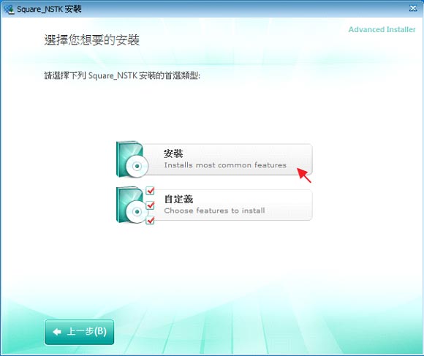424x356 pixels.
Task: Click the 'Installs most common features' description
Action: (225, 165)
